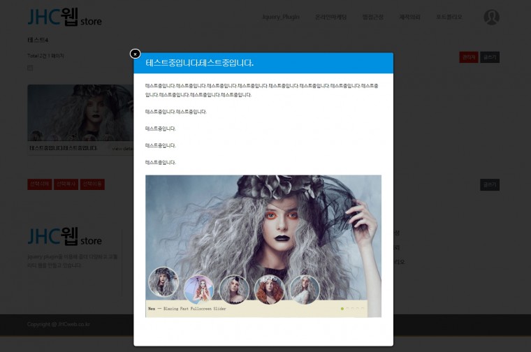Click the red 관리자 button

point(469,57)
